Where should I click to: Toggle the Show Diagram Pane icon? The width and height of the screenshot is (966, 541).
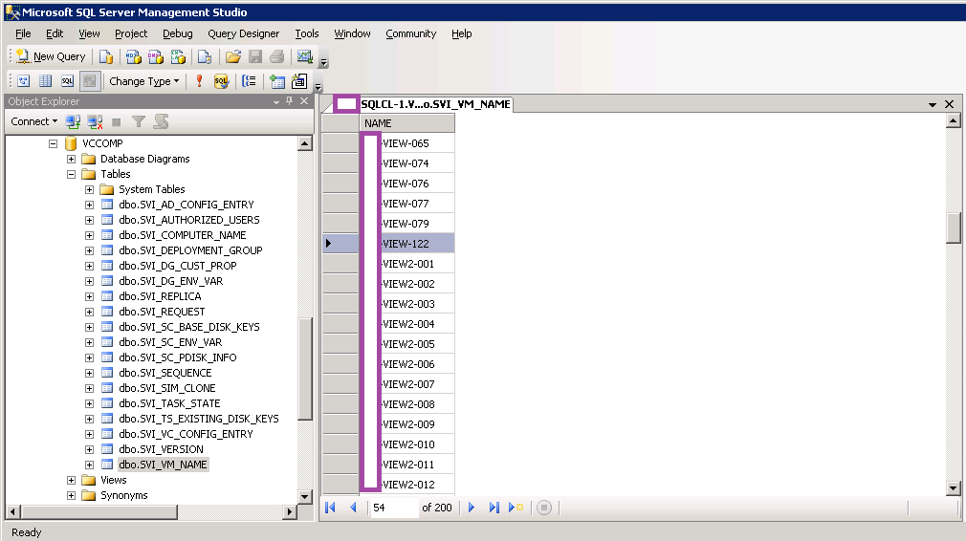(x=23, y=81)
